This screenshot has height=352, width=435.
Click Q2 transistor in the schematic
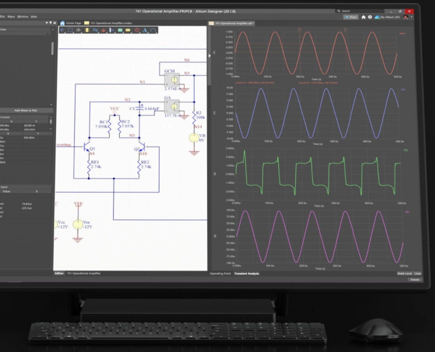point(142,147)
